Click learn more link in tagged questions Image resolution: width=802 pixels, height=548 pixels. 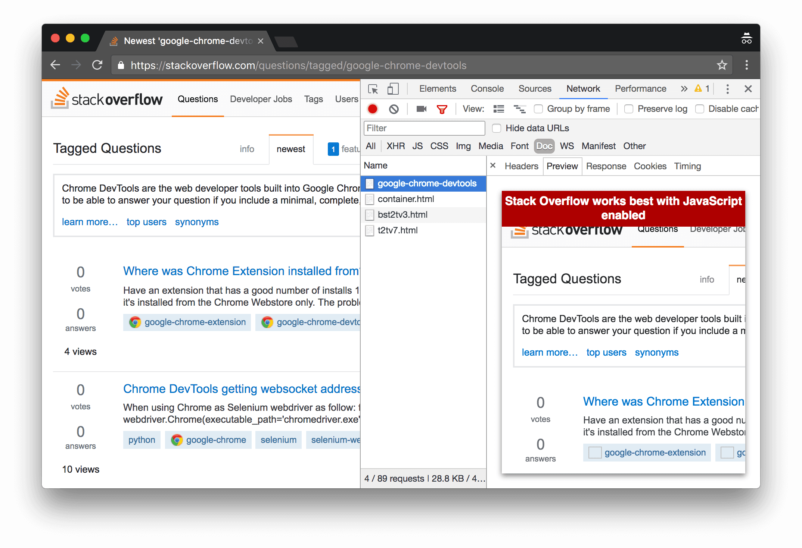(90, 222)
